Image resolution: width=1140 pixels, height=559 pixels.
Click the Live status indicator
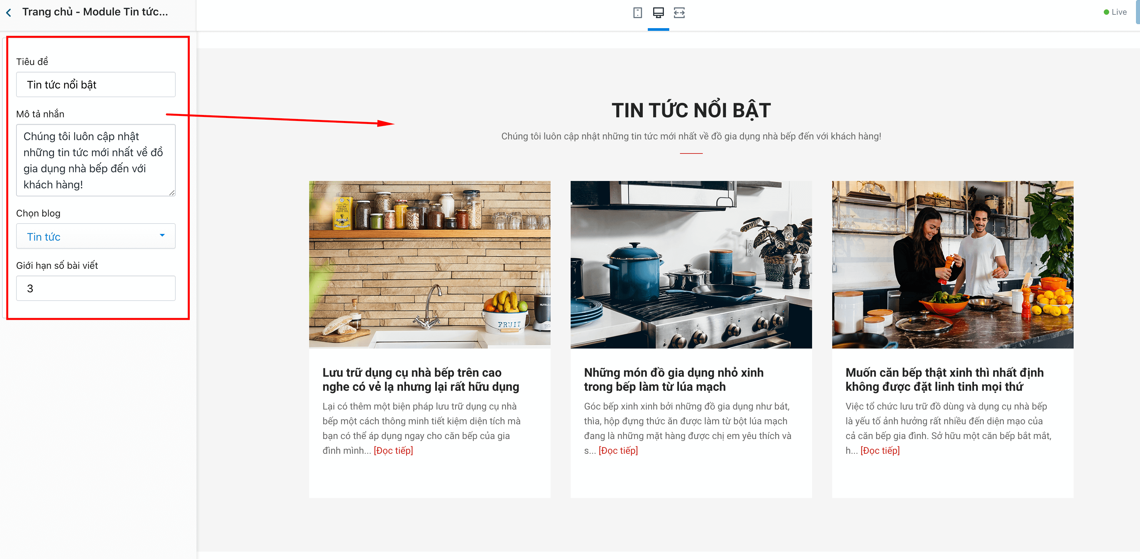pos(1115,12)
